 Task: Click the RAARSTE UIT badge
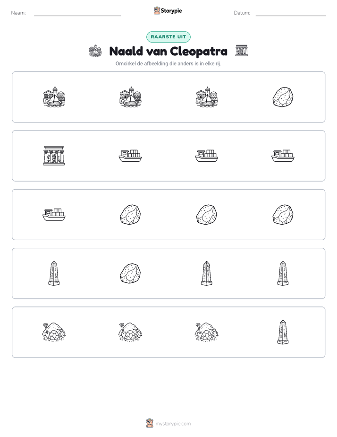click(168, 37)
